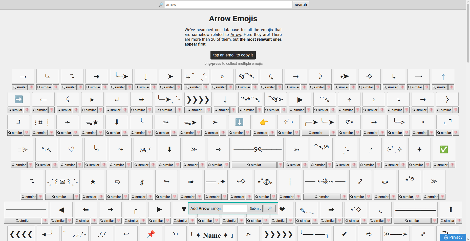The height and width of the screenshot is (241, 470).
Task: Copy the thin left arrow emoji
Action: pos(43,99)
